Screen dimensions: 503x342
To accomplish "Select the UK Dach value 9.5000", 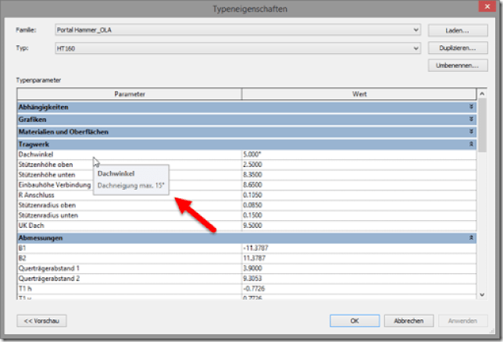I will coord(359,226).
